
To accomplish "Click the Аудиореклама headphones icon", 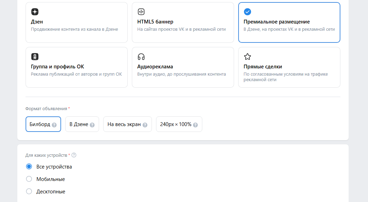I will pos(141,57).
